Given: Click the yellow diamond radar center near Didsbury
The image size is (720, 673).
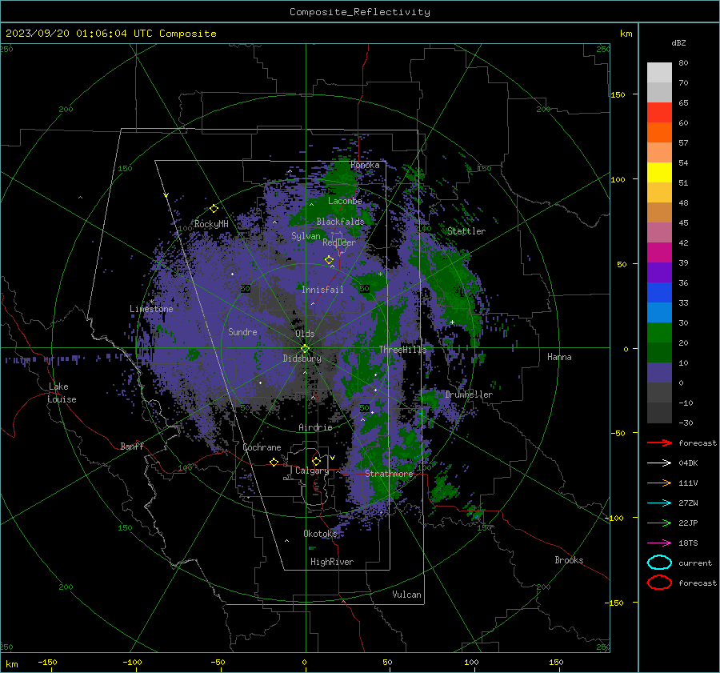Looking at the screenshot, I should pos(305,349).
